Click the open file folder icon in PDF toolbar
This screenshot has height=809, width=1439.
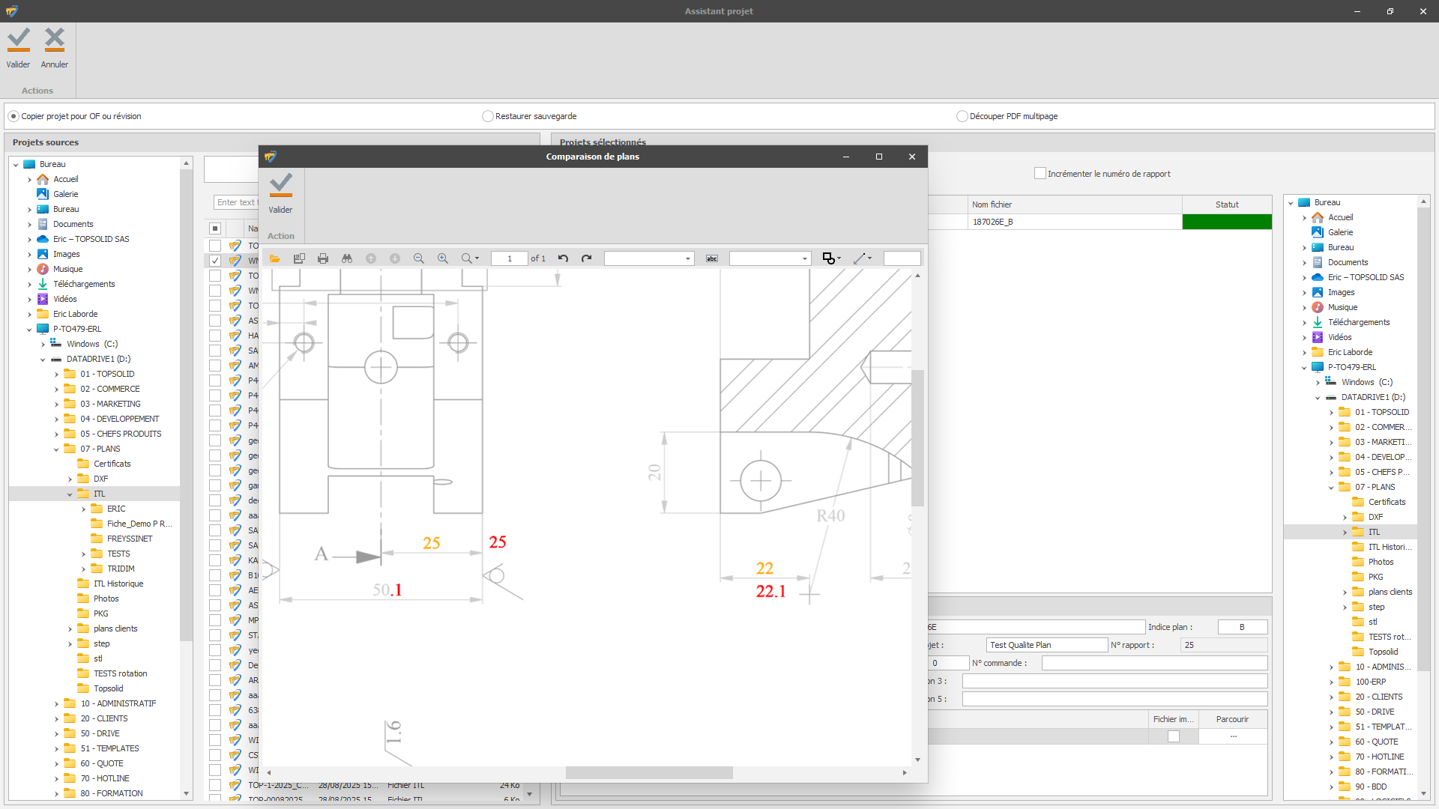point(275,258)
